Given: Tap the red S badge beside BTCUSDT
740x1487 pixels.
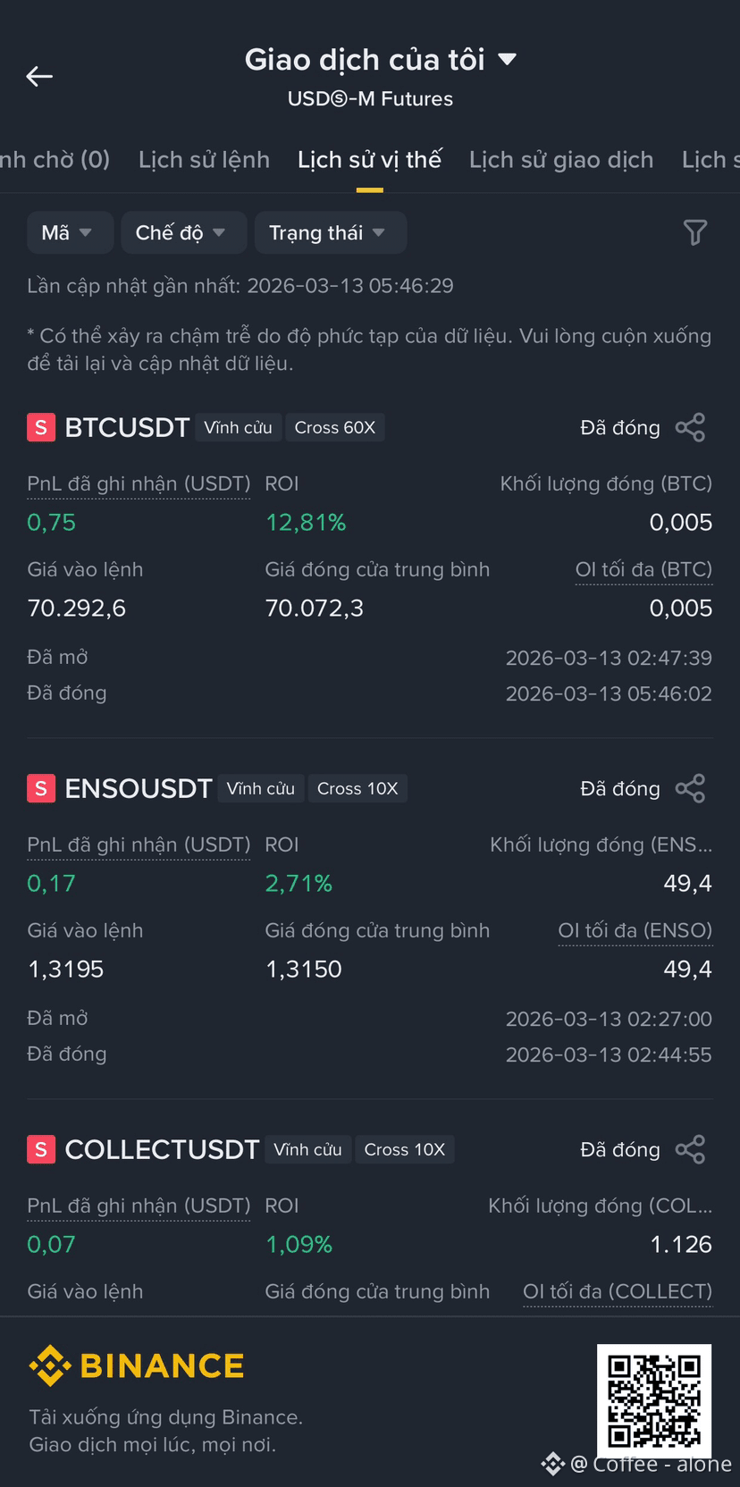Looking at the screenshot, I should (x=41, y=428).
